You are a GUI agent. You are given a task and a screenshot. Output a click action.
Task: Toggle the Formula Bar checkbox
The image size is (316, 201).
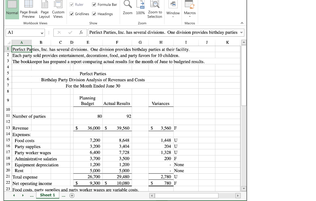(94, 4)
